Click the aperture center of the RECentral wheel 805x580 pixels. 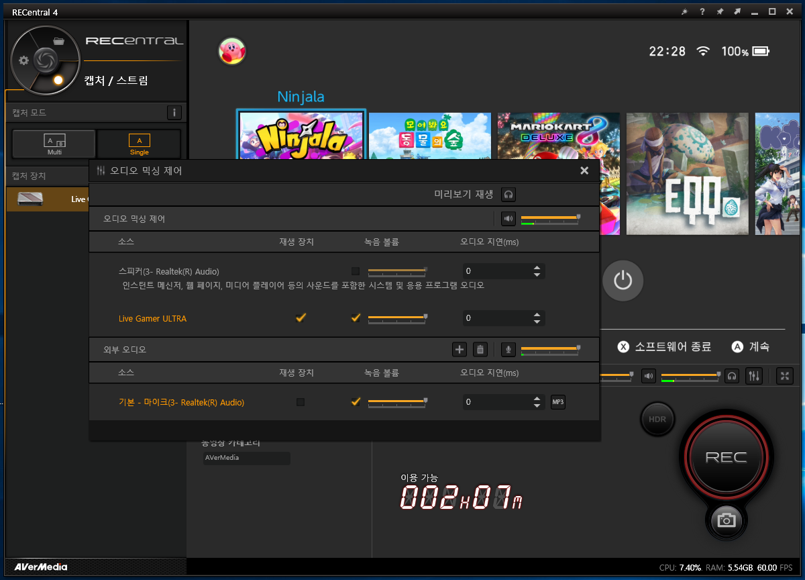click(x=45, y=60)
